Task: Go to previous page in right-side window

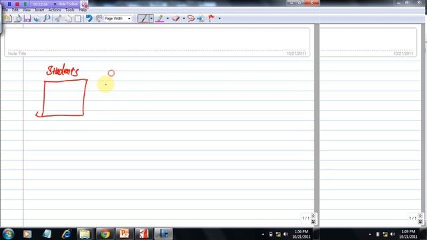Action: pyautogui.click(x=420, y=215)
